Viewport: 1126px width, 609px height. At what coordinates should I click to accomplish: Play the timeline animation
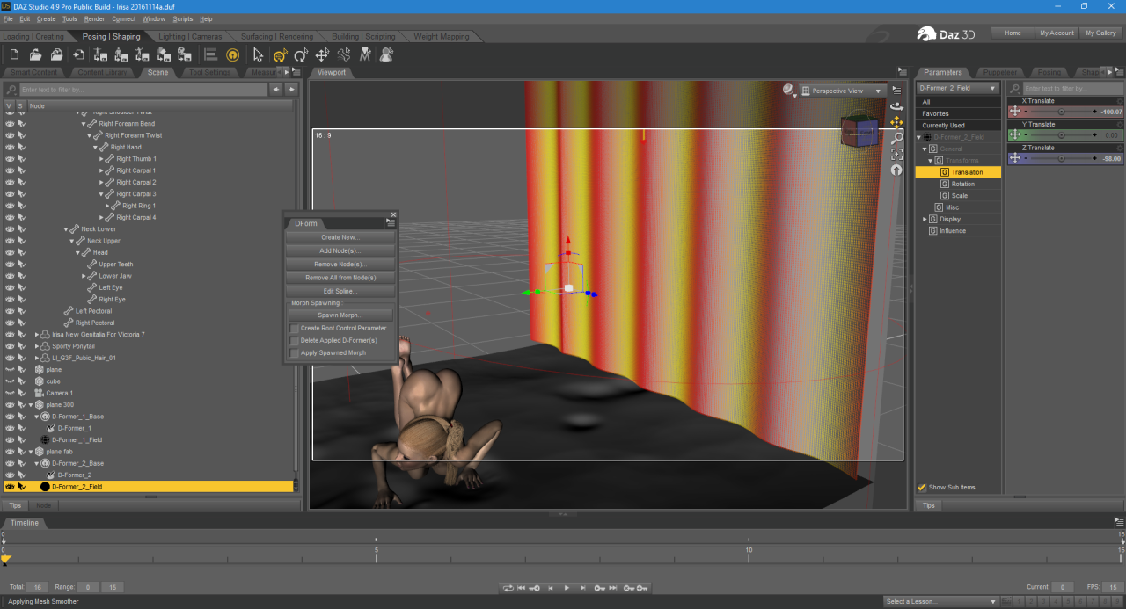click(x=567, y=588)
